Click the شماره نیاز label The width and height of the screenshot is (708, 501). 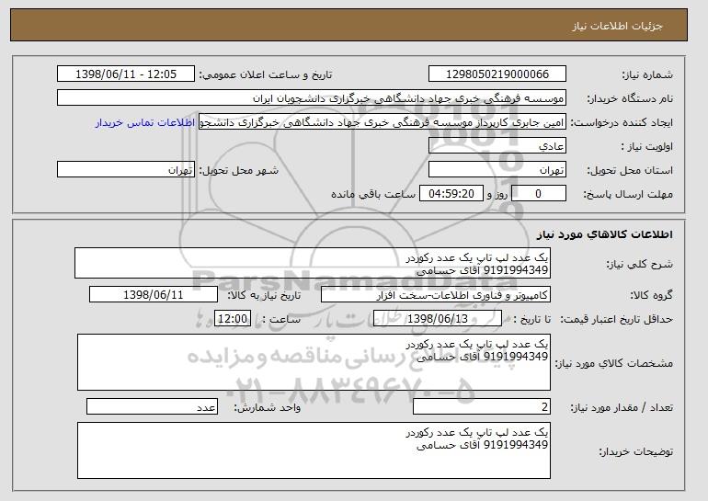[x=647, y=75]
